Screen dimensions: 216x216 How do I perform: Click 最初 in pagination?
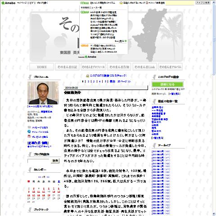112,81
